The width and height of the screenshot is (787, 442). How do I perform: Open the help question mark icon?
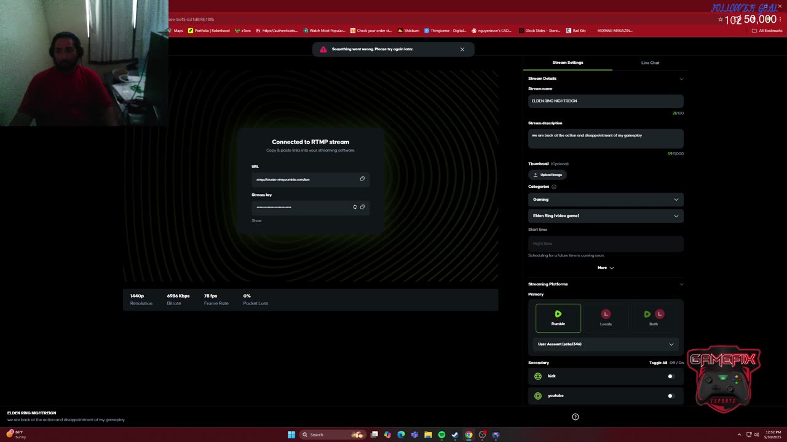tap(575, 417)
